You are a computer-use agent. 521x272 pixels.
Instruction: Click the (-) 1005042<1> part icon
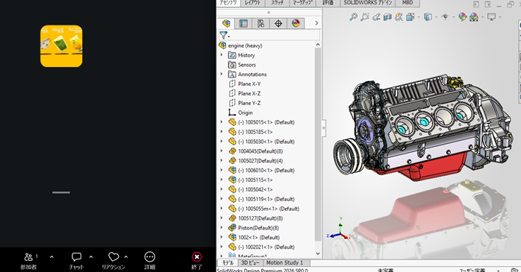point(232,189)
